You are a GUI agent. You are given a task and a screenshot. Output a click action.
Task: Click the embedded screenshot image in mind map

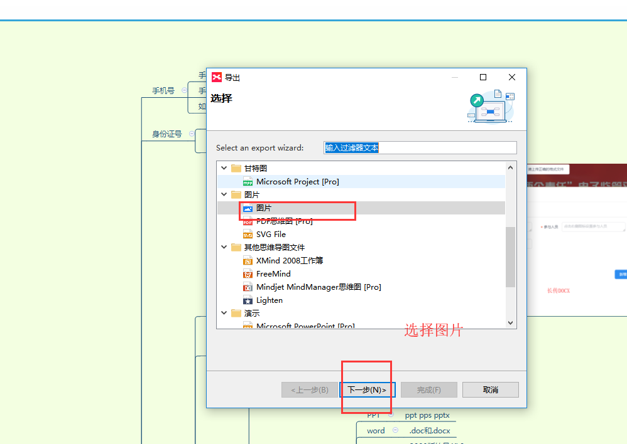pyautogui.click(x=577, y=240)
